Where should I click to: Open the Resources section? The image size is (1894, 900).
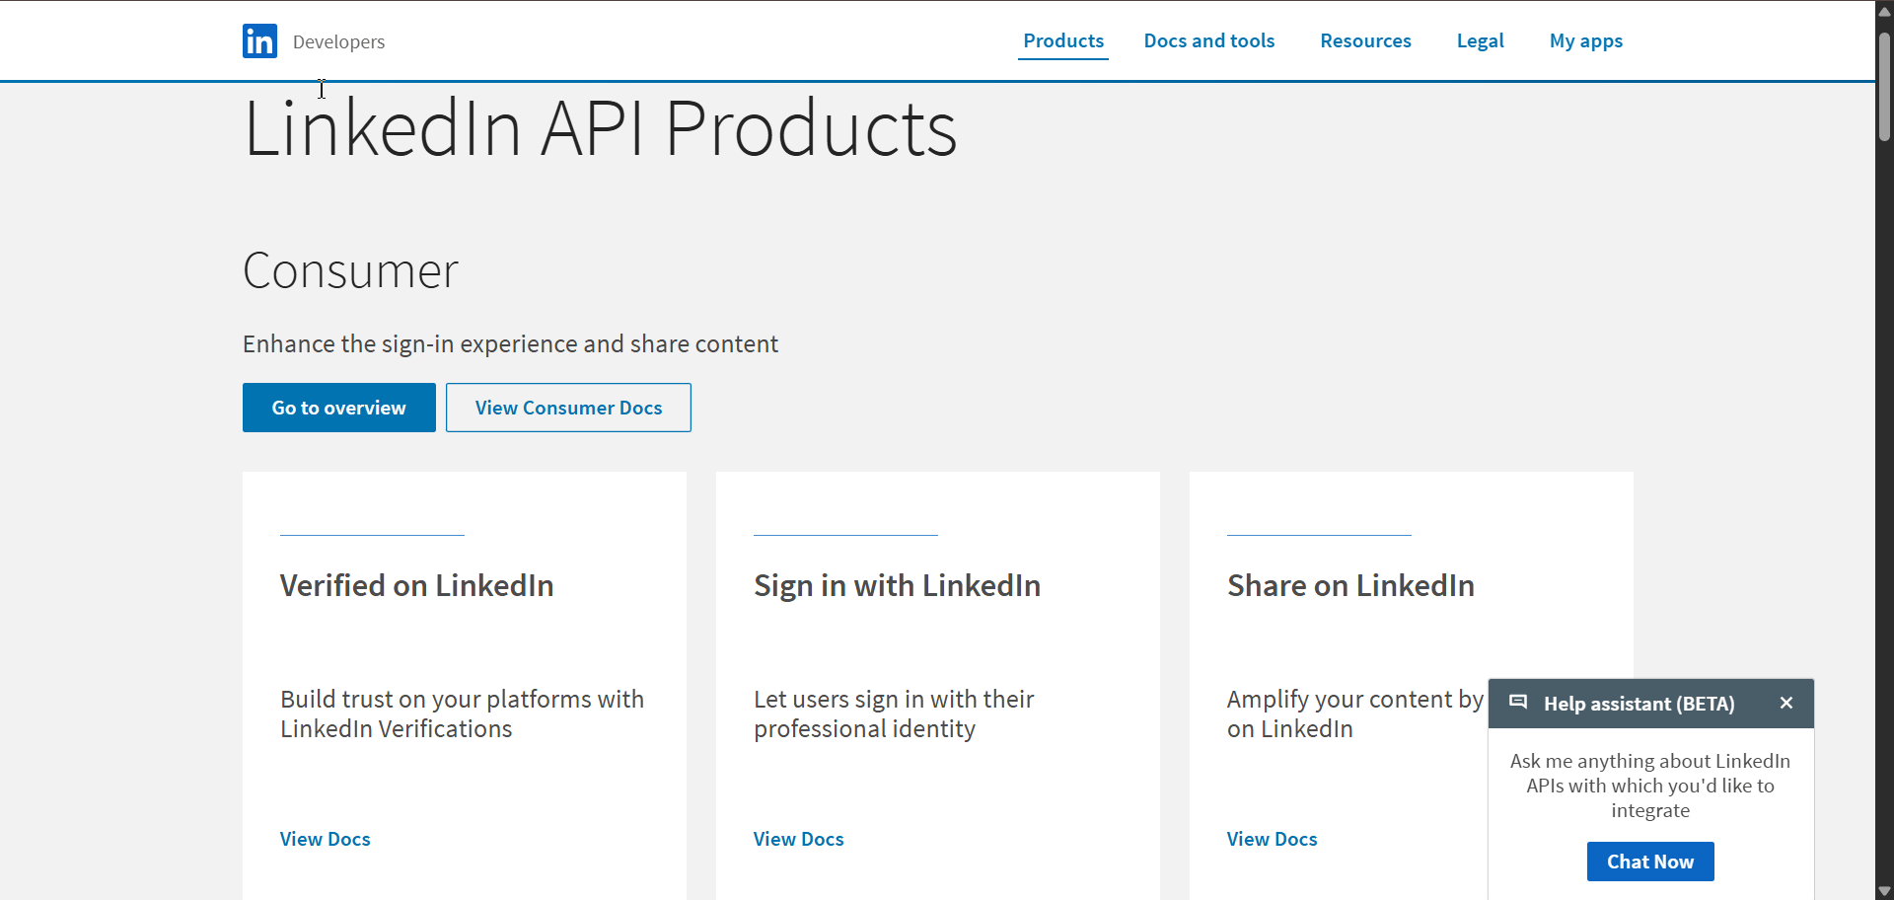(x=1365, y=40)
